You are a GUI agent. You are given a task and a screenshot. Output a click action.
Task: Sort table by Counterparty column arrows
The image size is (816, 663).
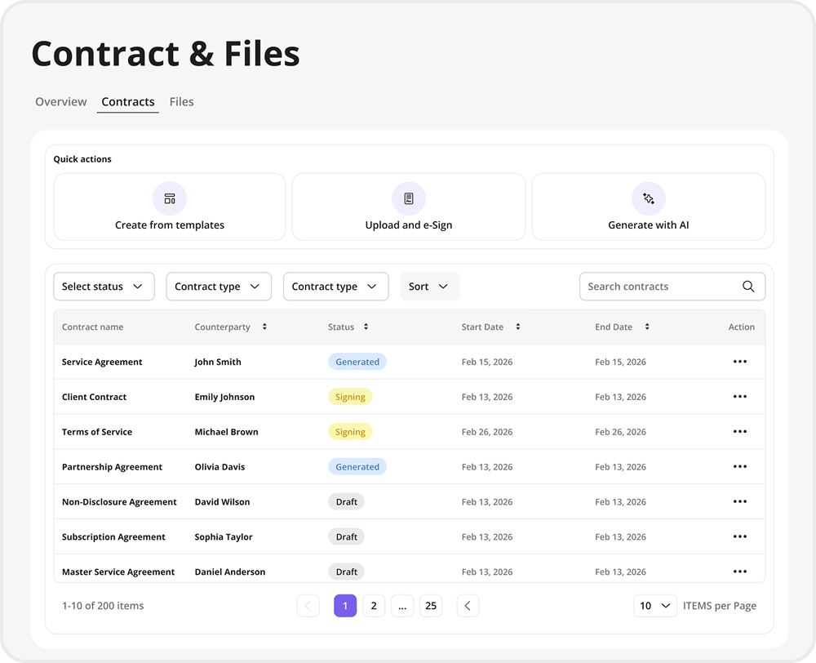264,327
